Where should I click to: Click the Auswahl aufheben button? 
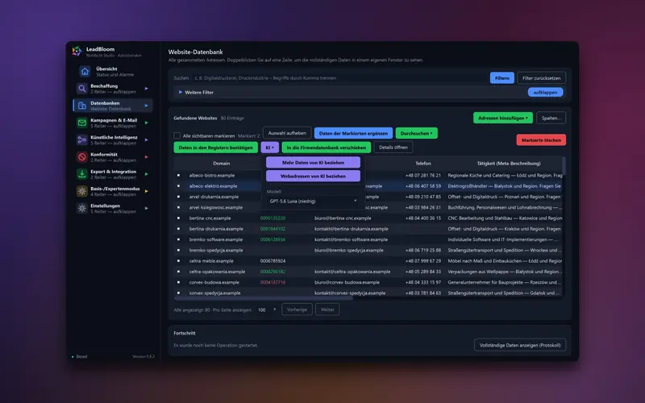287,133
